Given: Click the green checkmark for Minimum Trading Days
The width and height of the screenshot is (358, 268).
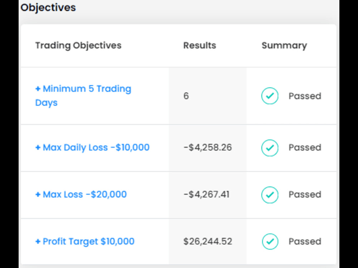Looking at the screenshot, I should [270, 96].
